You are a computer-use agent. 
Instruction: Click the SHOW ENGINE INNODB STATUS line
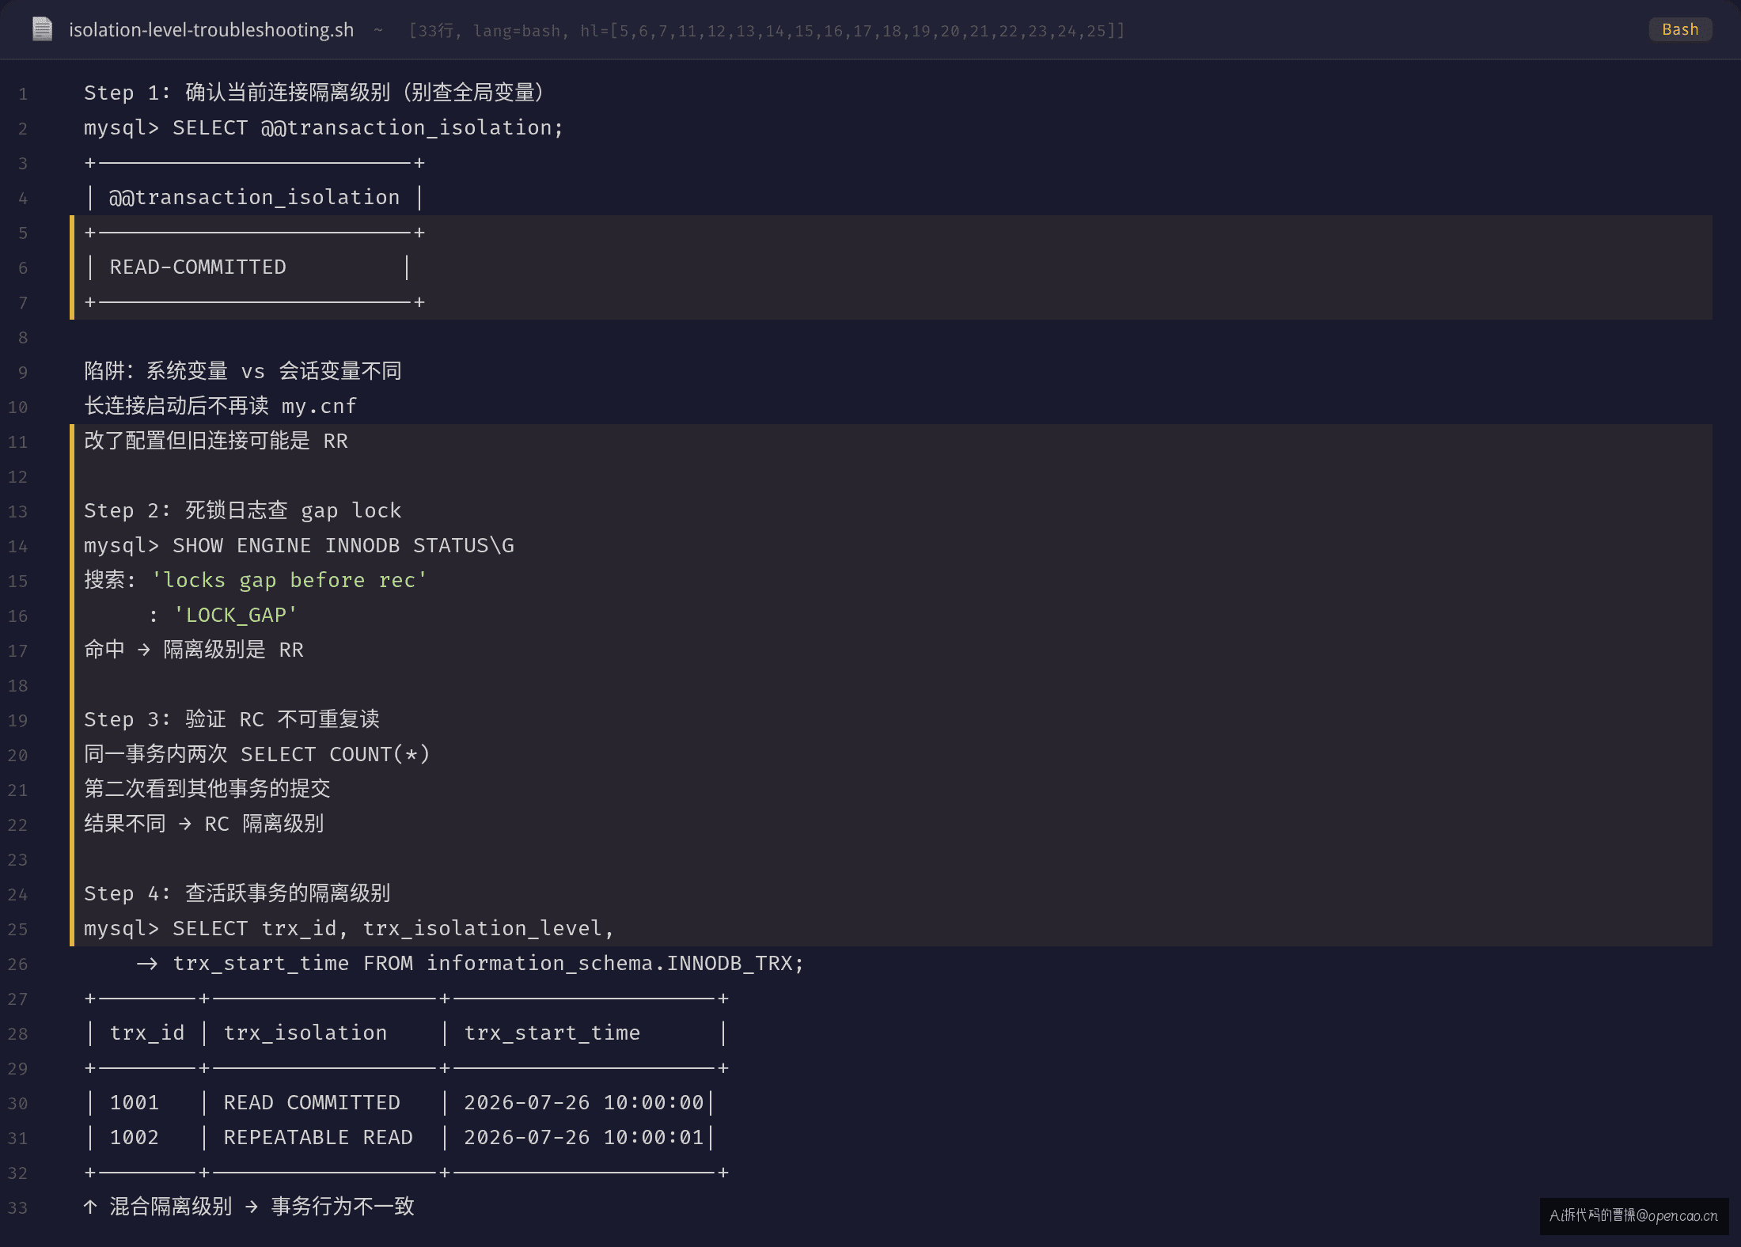(x=299, y=545)
